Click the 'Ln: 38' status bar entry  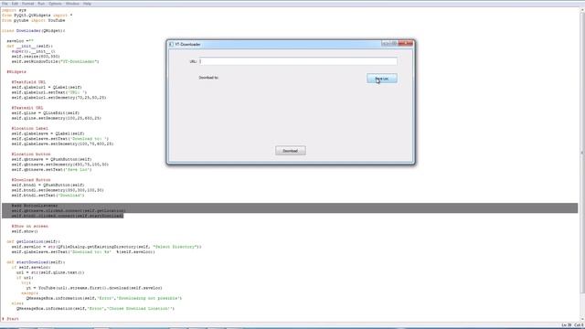coord(567,325)
